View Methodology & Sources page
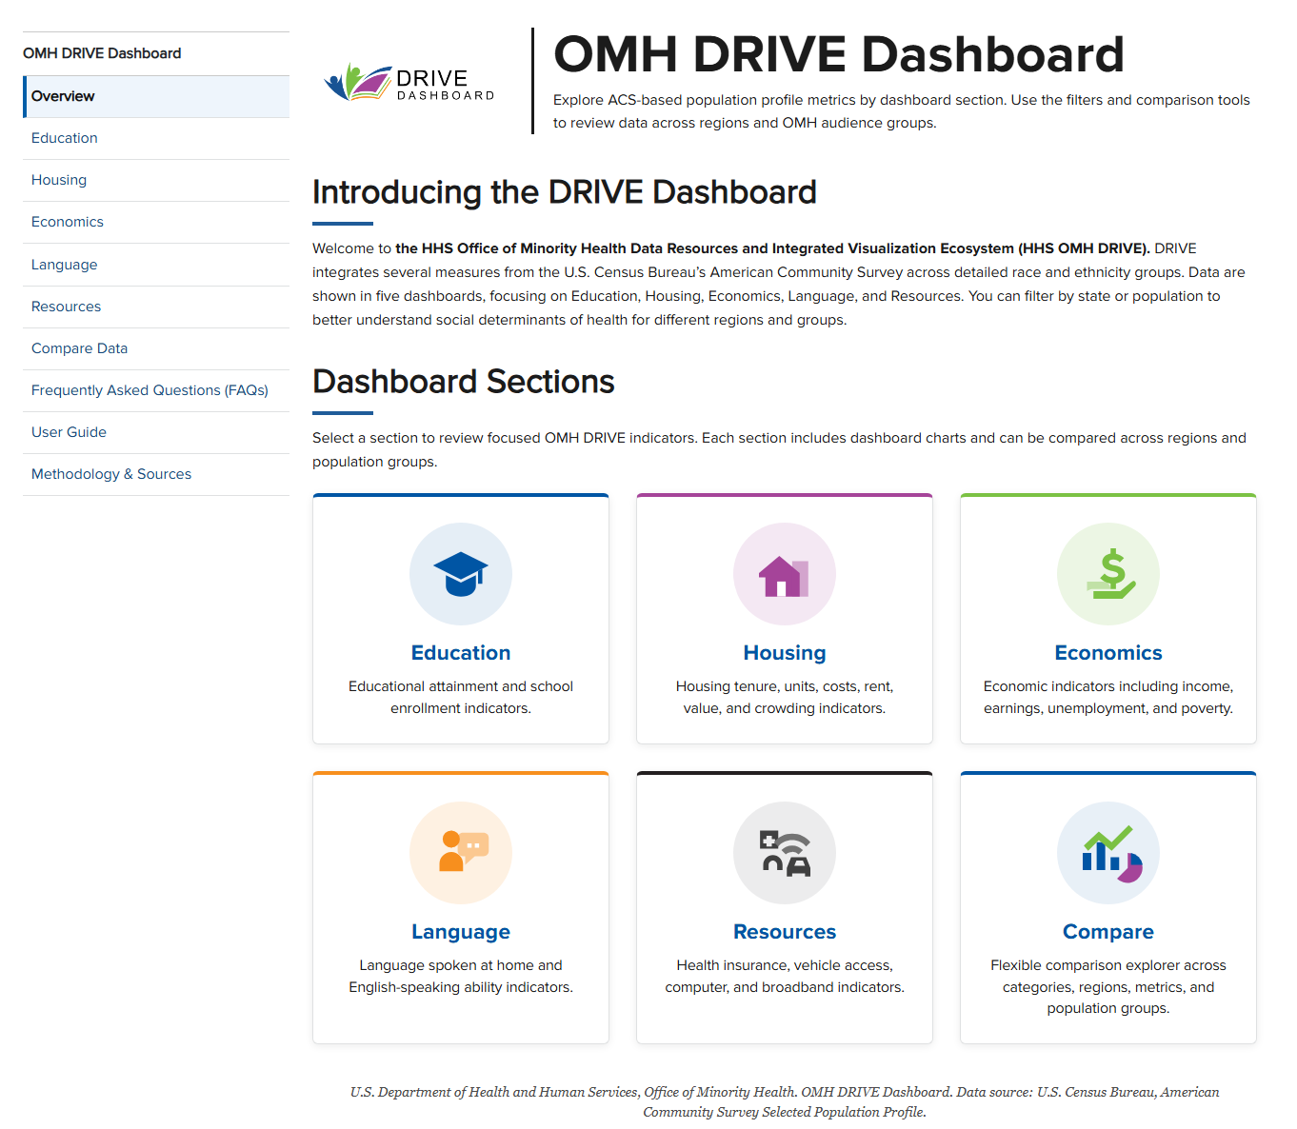This screenshot has height=1129, width=1297. tap(156, 474)
